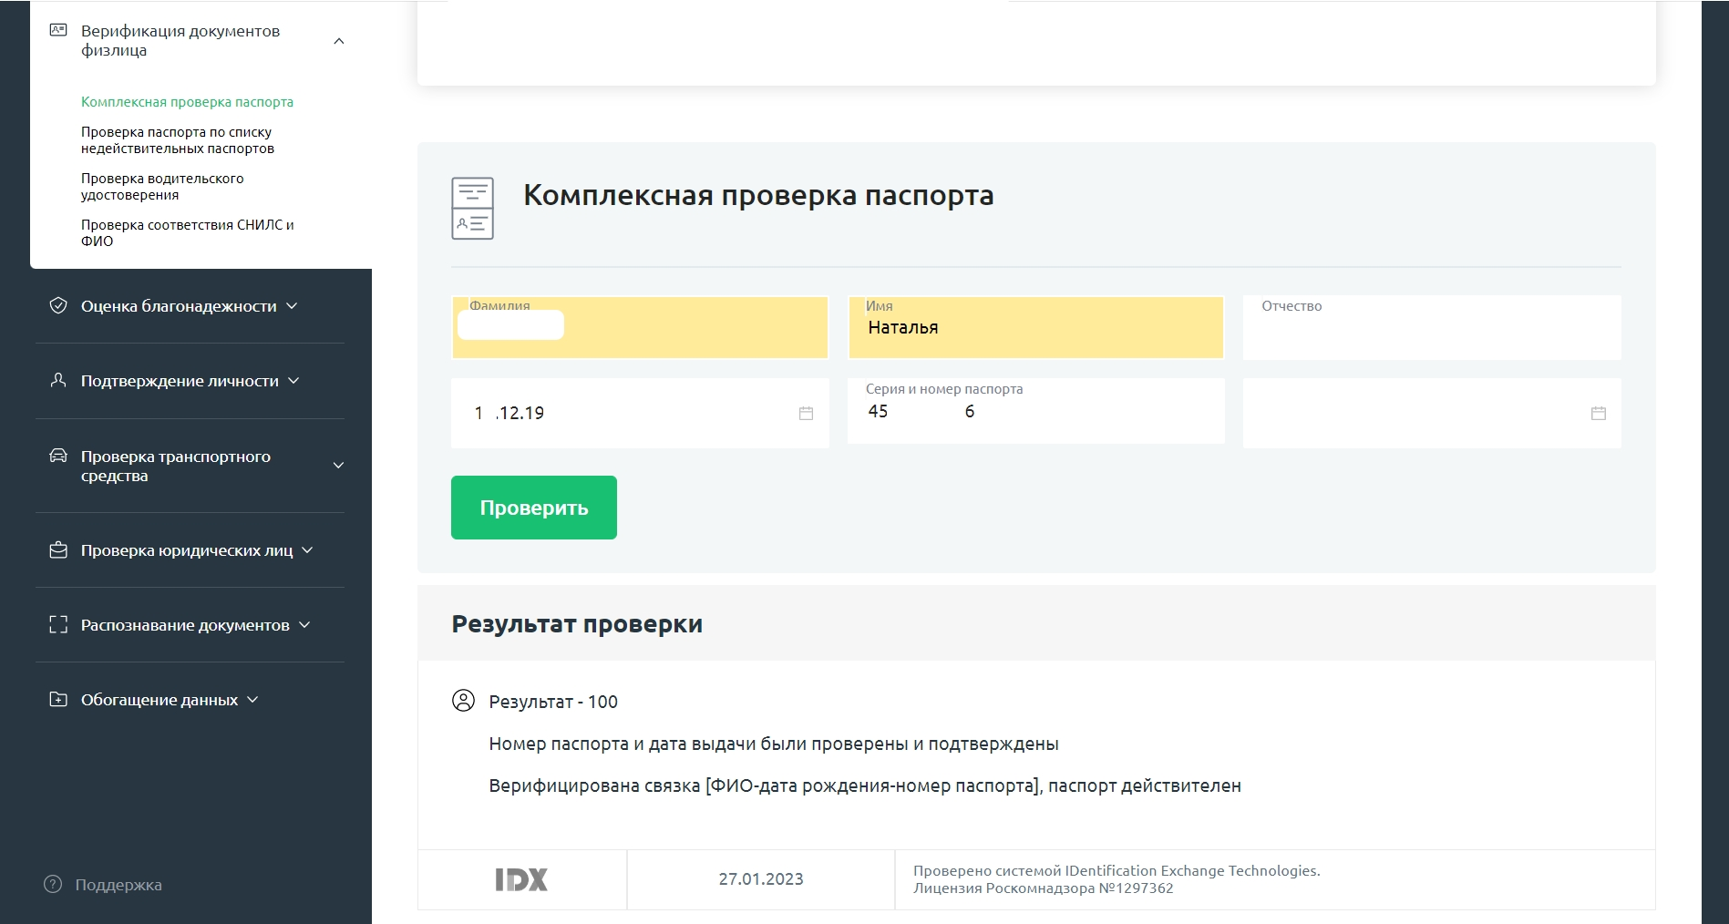1729x924 pixels.
Task: Click the briefcase icon for Проверка юридических лиц
Action: point(57,549)
